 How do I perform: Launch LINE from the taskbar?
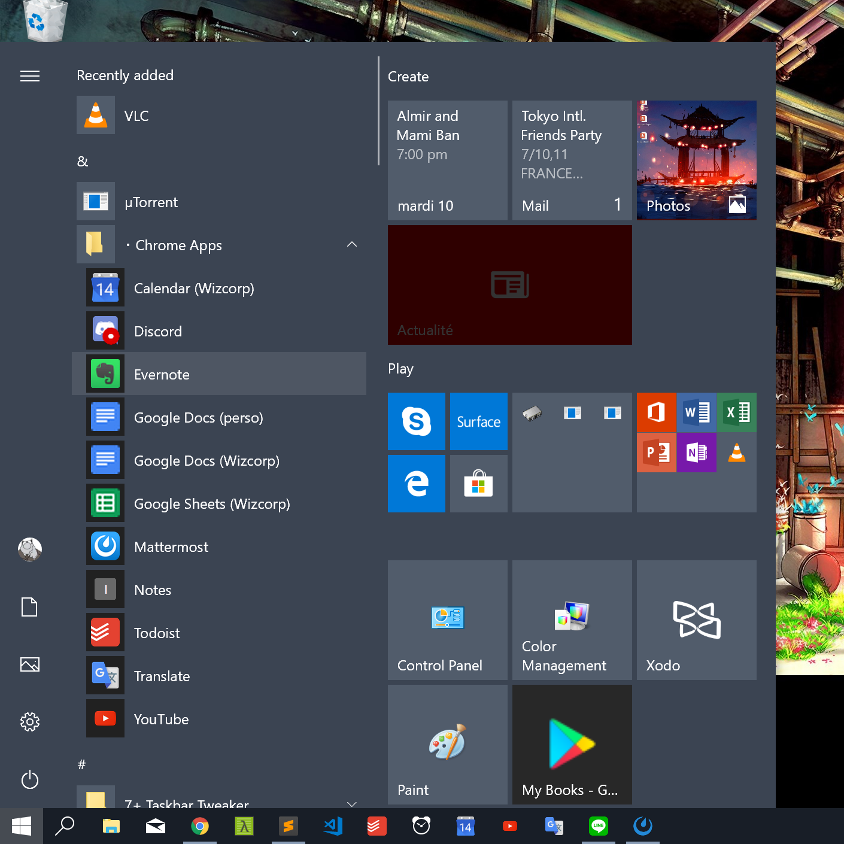[x=598, y=826]
